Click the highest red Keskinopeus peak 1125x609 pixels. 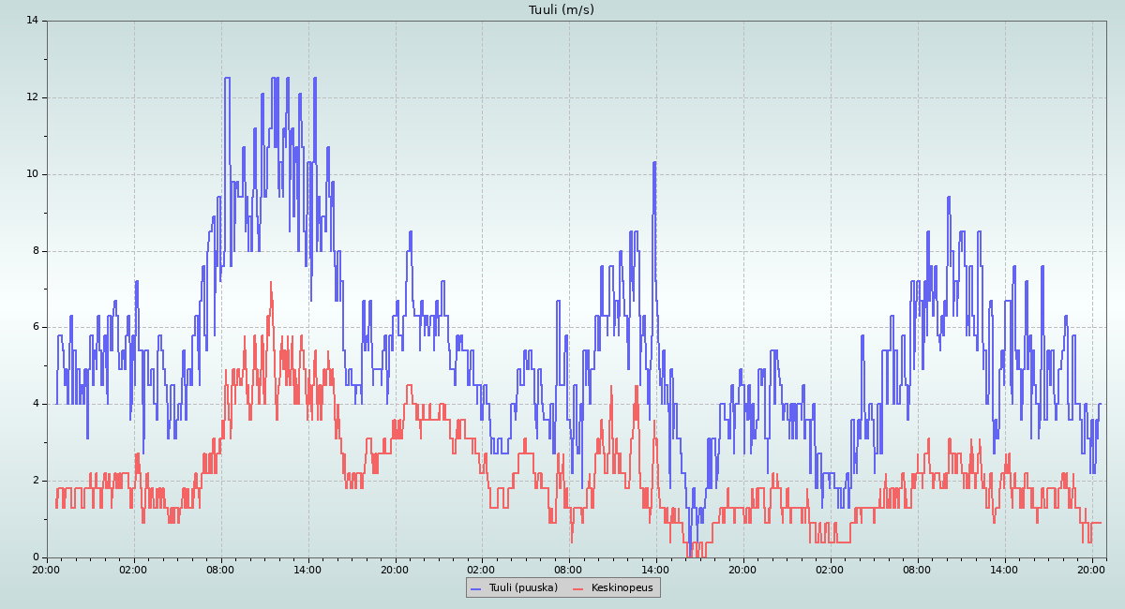tap(271, 282)
